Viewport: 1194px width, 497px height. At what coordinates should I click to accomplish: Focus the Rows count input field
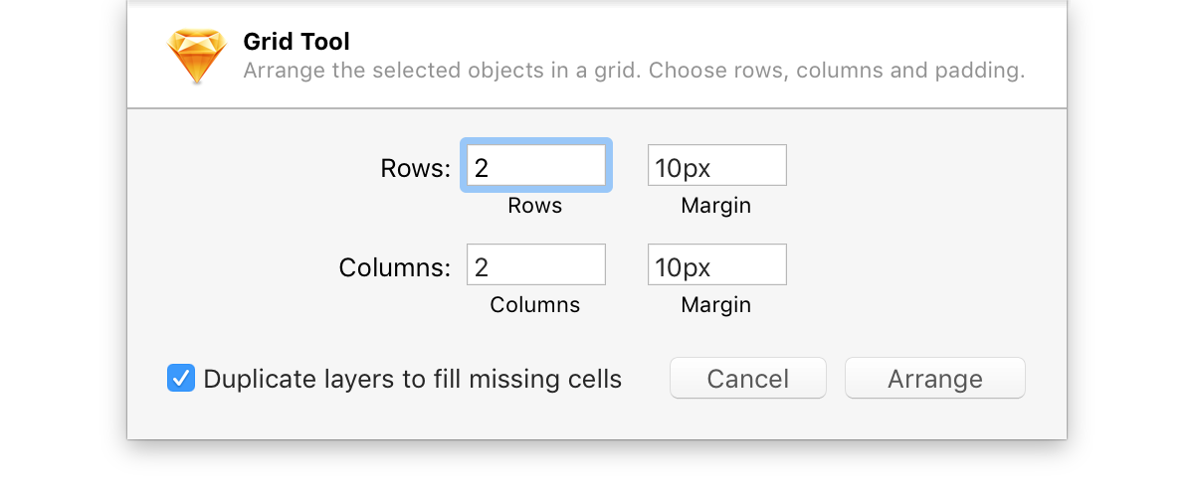coord(536,166)
